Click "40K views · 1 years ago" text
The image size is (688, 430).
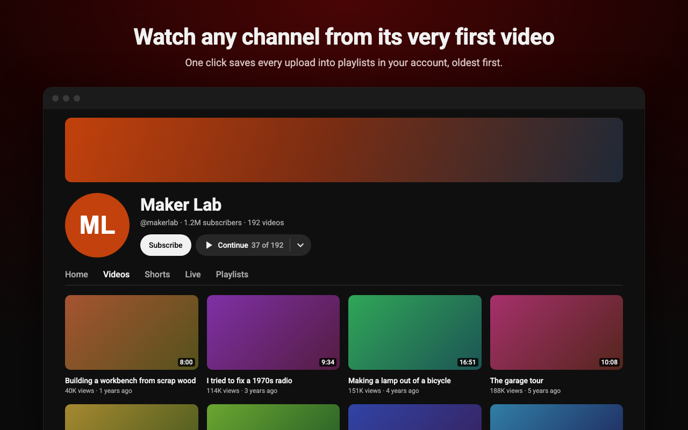(x=98, y=391)
